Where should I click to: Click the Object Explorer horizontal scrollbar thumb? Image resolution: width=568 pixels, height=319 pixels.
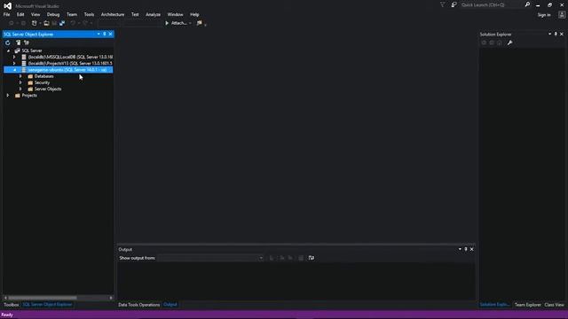click(x=43, y=298)
